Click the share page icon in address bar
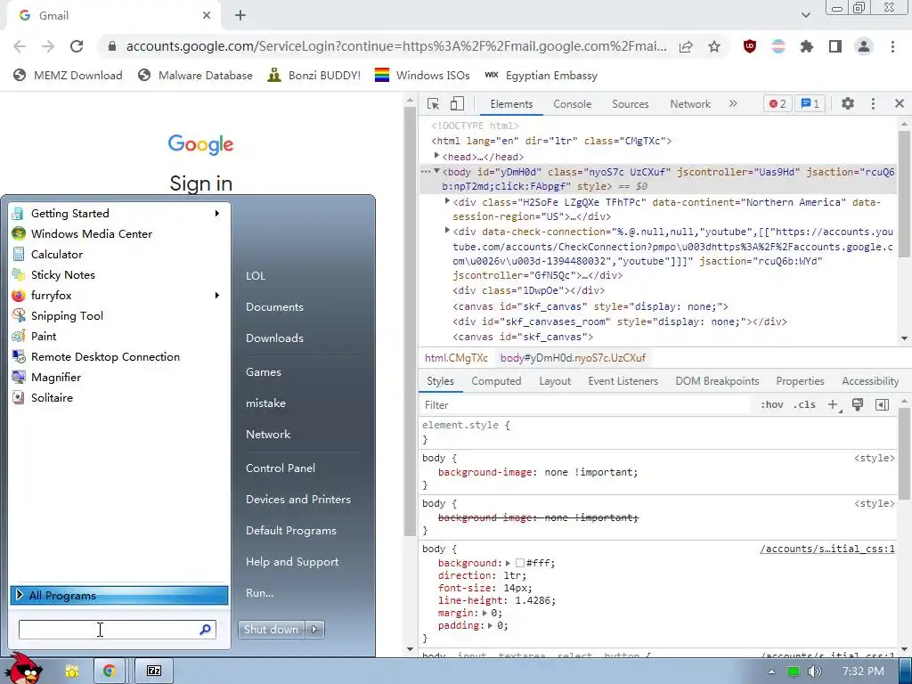Screen dimensions: 912x684 pos(686,46)
